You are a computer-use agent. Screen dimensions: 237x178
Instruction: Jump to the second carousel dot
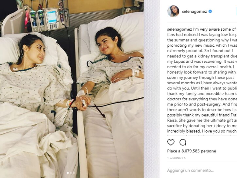click(x=71, y=173)
